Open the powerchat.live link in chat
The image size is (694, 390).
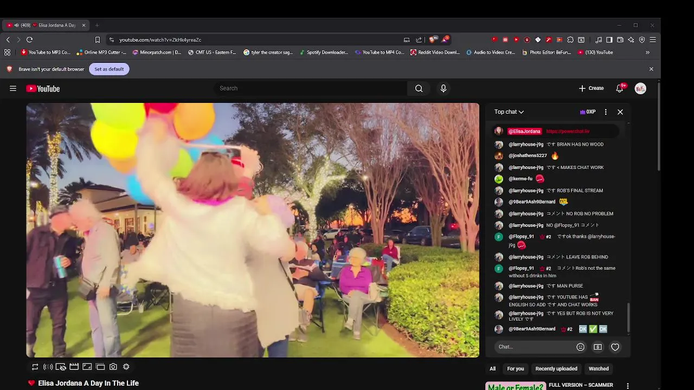tap(568, 131)
